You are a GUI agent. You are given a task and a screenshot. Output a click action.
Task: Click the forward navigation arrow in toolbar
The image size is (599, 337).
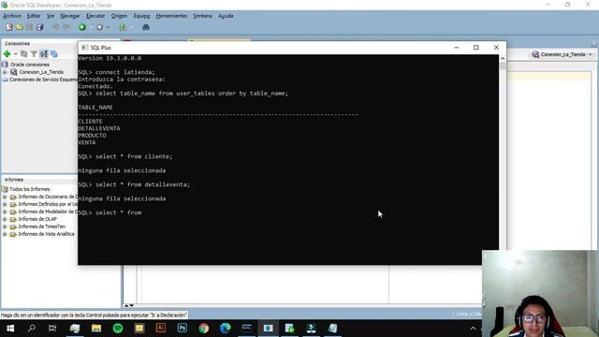point(100,27)
